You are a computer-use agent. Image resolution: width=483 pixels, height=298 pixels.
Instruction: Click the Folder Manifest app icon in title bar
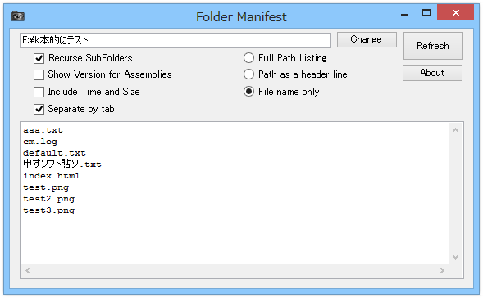[x=18, y=16]
